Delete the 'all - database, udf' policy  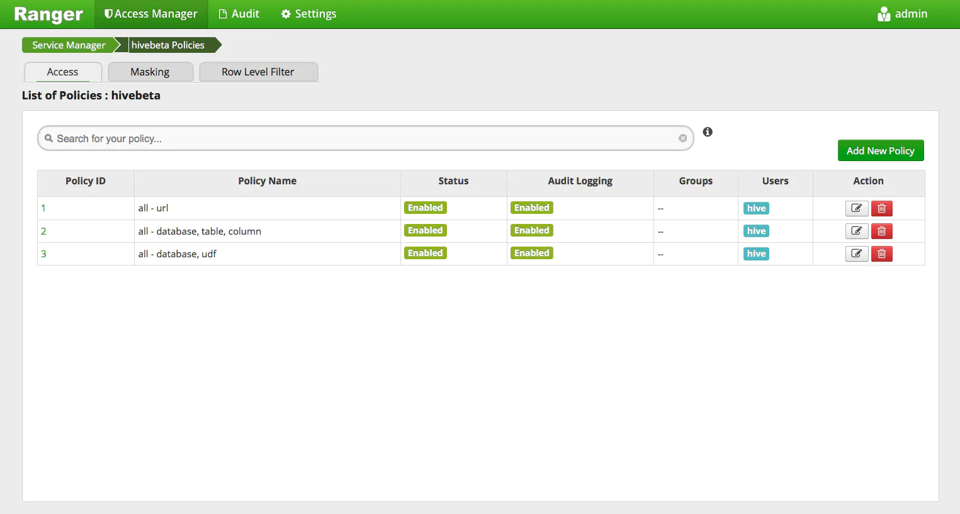tap(881, 254)
